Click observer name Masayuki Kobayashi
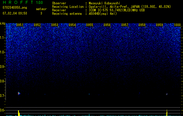 click(104, 3)
